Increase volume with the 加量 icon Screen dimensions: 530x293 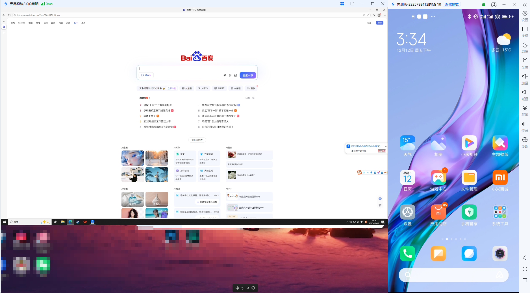(525, 76)
